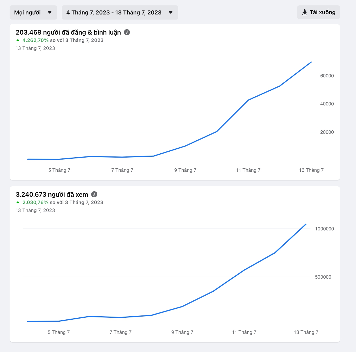Click the '60000' y-axis label
Screen dimensions: 356x352
[327, 76]
